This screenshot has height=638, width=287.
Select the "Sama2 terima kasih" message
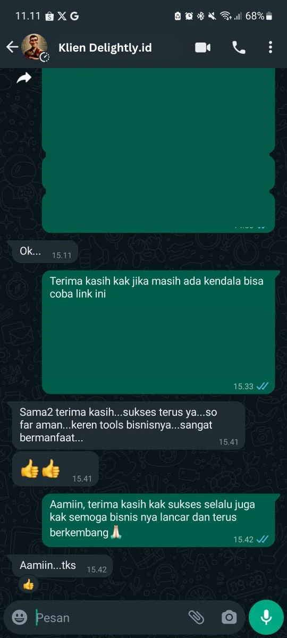pyautogui.click(x=129, y=425)
